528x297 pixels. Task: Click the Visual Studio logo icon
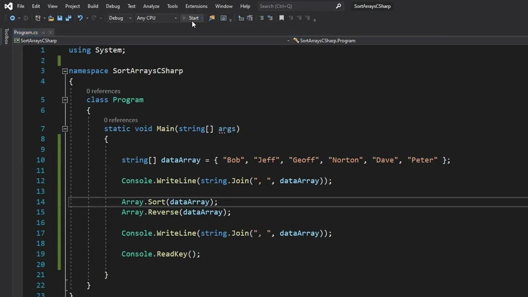coord(8,6)
